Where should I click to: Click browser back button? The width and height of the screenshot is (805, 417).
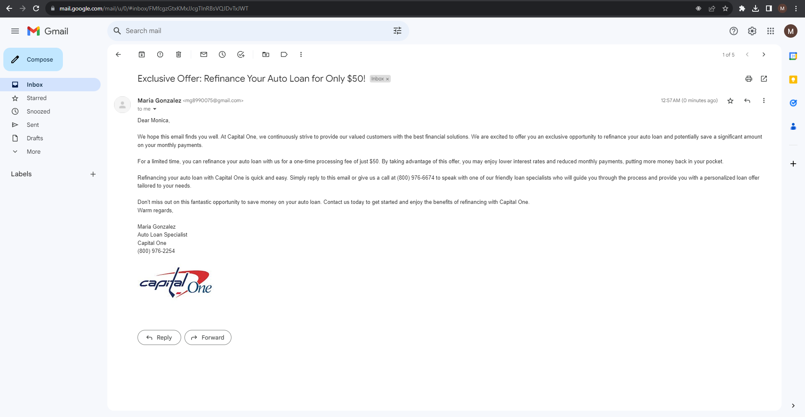point(9,8)
